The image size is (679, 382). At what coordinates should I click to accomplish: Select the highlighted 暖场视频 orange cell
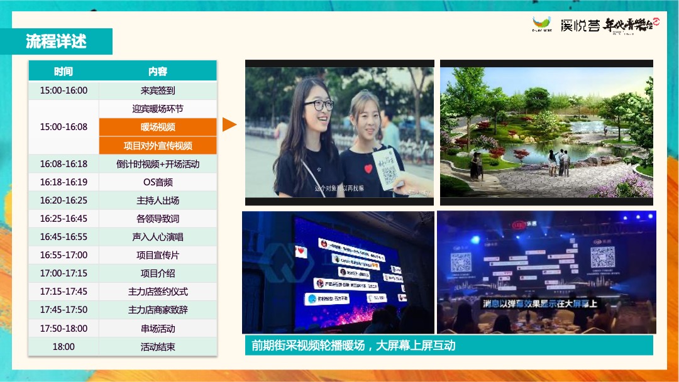(x=157, y=127)
